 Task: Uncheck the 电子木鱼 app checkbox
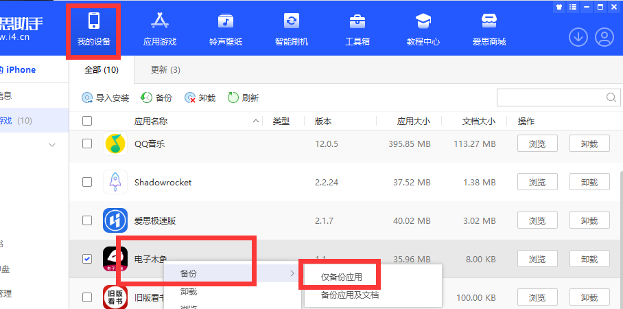87,259
